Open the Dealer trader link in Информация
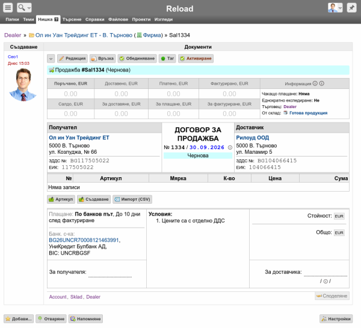 point(290,107)
